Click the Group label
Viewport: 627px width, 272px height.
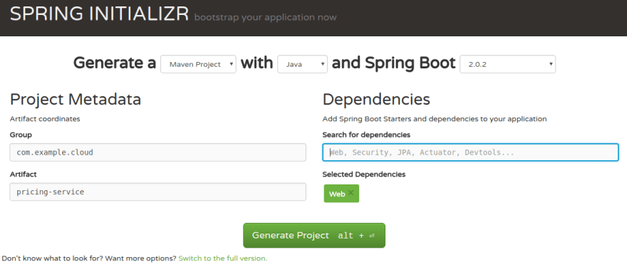click(x=21, y=135)
